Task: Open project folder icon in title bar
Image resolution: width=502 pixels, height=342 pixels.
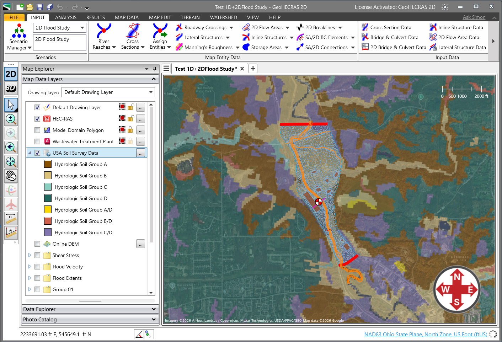Action: point(30,7)
